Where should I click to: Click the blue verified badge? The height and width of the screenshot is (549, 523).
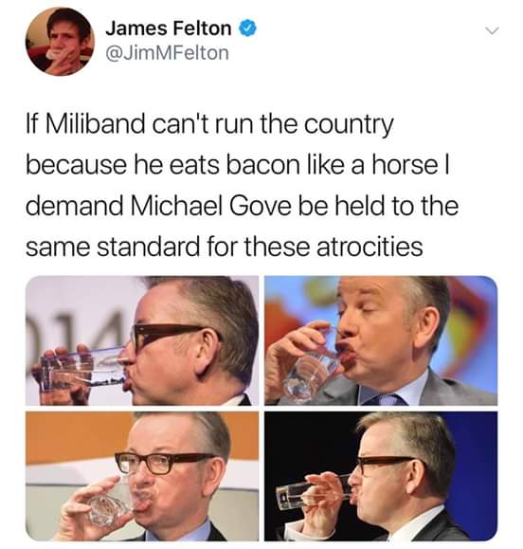coord(247,28)
